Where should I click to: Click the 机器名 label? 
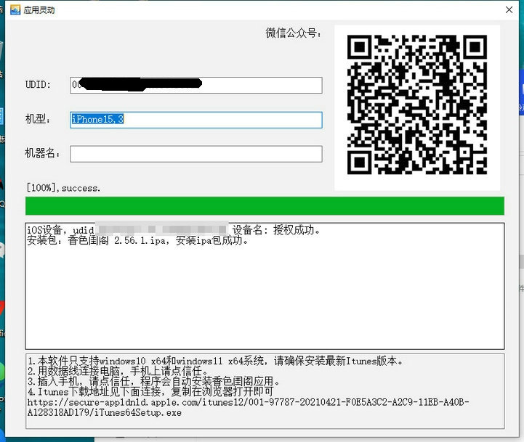(x=42, y=153)
